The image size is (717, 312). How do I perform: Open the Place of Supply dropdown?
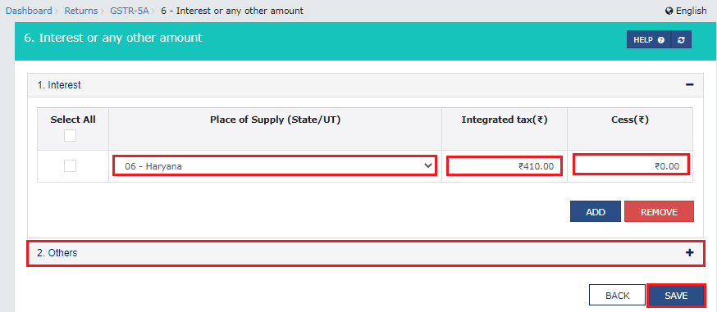point(275,165)
